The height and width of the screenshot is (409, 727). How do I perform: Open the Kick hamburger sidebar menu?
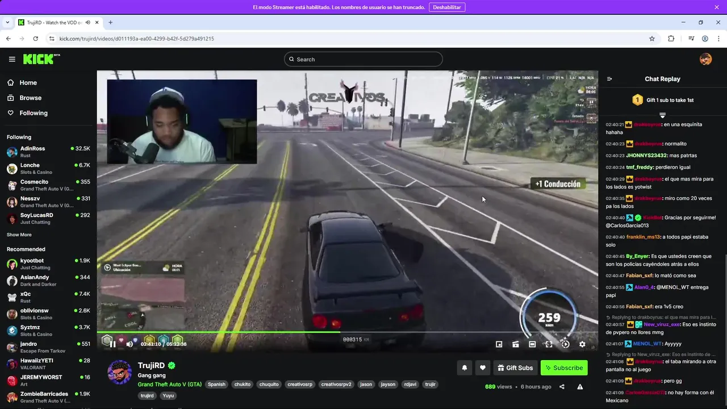[x=12, y=59]
